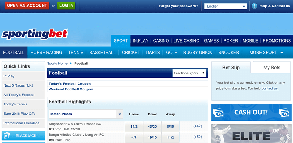This screenshot has width=293, height=143.
Task: Open Weekend Football Coupon
Action: [x=71, y=89]
